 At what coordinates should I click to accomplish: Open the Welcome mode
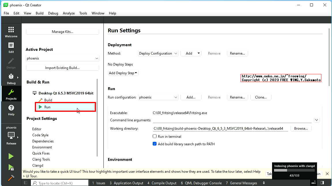11,32
